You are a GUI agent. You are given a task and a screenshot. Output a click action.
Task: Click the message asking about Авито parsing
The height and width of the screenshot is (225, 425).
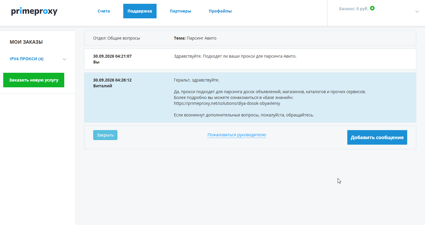(235, 56)
